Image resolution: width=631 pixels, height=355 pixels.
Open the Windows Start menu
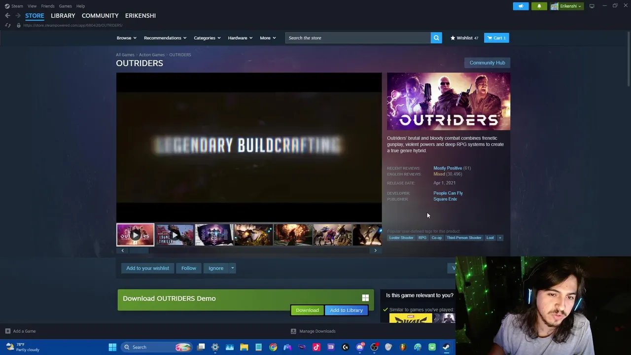coord(112,347)
